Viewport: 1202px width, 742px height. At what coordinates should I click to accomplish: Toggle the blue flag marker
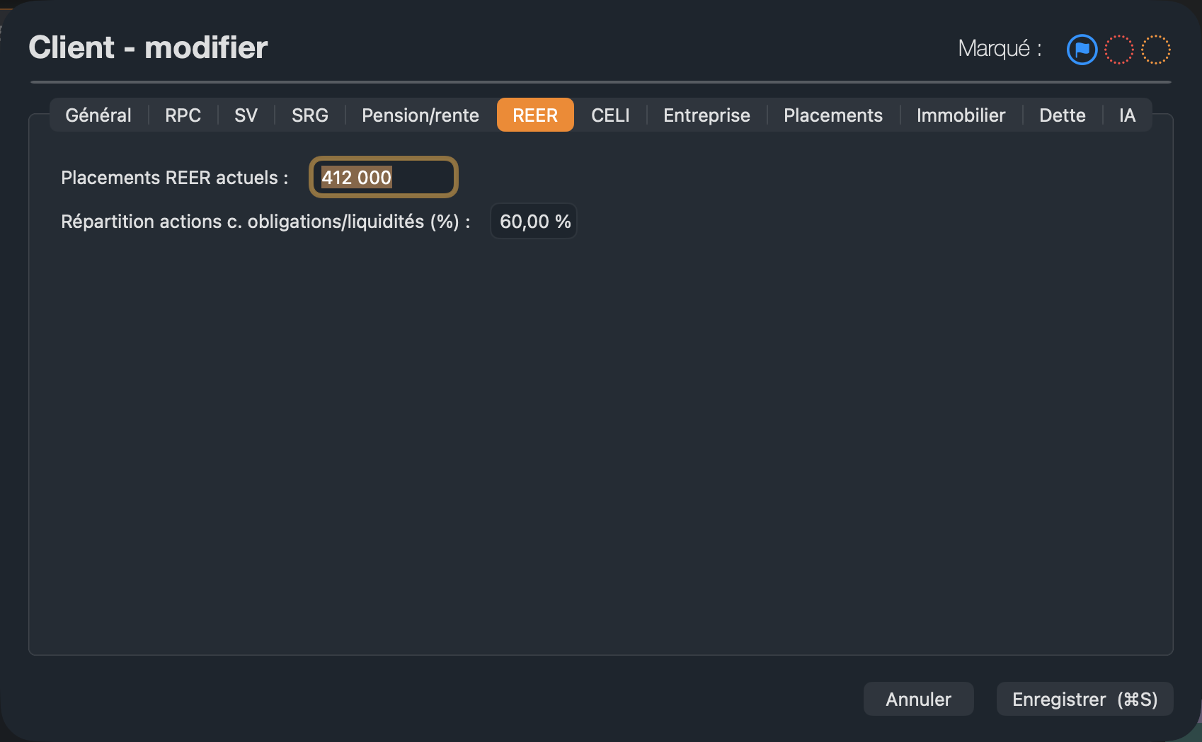(x=1082, y=50)
